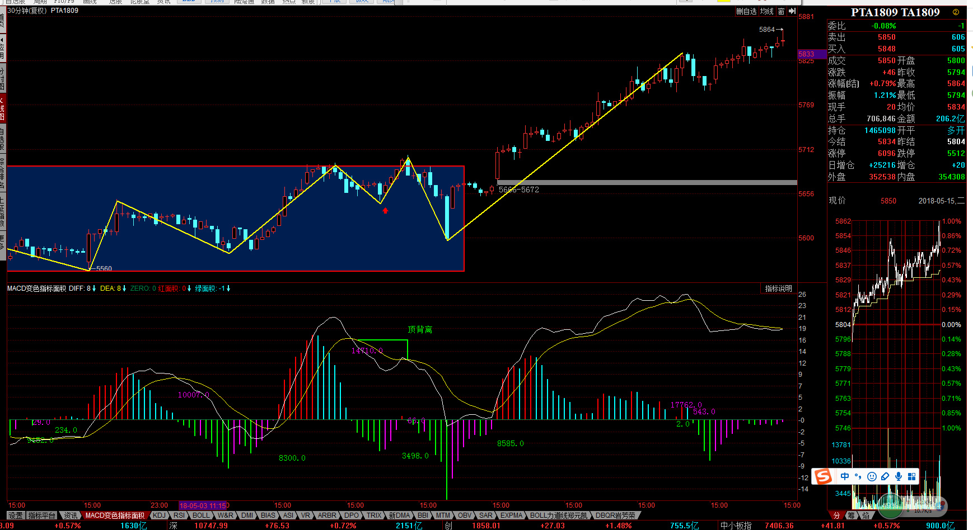The image size is (973, 530).
Task: Switch to the DBQR岩芳荣 tab
Action: coord(615,515)
